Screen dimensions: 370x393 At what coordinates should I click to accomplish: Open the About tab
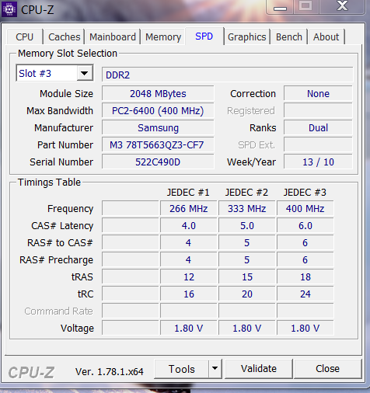pyautogui.click(x=326, y=37)
